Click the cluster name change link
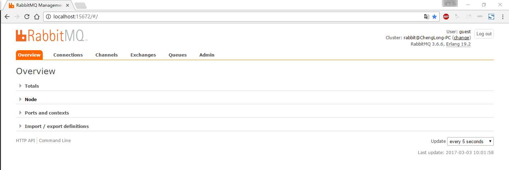This screenshot has width=509, height=170. [x=462, y=38]
